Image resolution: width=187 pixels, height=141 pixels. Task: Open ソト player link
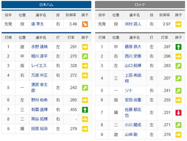(x=129, y=91)
